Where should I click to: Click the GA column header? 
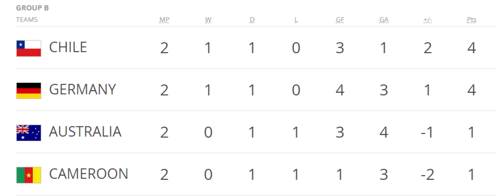click(x=384, y=20)
